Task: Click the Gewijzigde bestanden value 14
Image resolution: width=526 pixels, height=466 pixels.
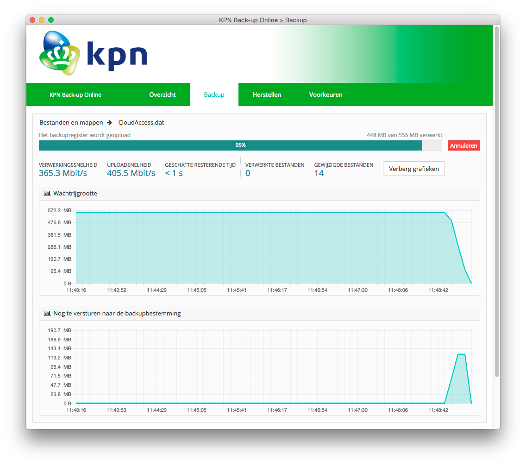Action: pos(319,173)
